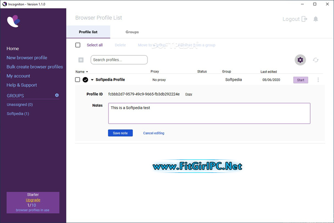The image size is (334, 223).
Task: Click the Softpedia Profile name
Action: point(110,79)
